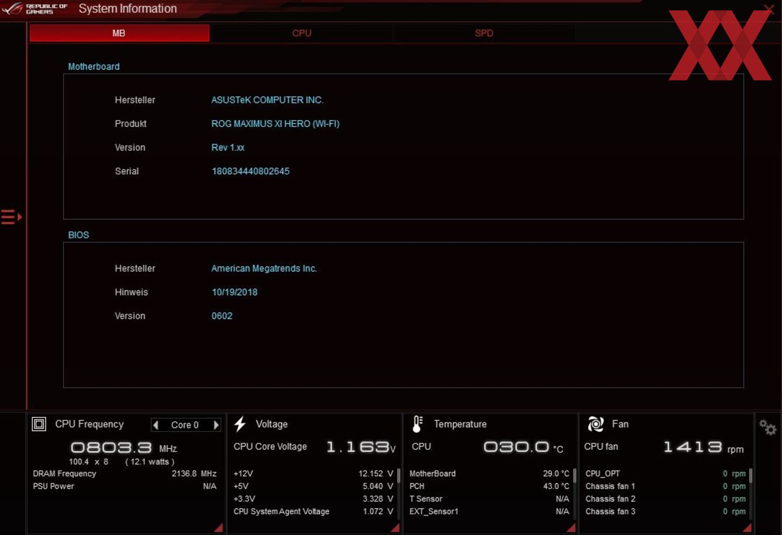The height and width of the screenshot is (535, 782).
Task: Click the System Information window title
Action: click(x=128, y=9)
